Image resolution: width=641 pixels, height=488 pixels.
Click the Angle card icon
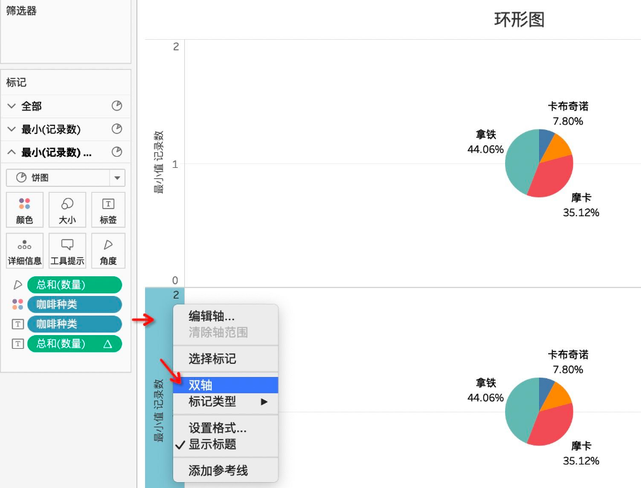[x=108, y=245]
